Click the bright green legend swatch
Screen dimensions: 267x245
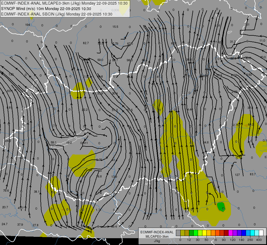(x=196, y=233)
